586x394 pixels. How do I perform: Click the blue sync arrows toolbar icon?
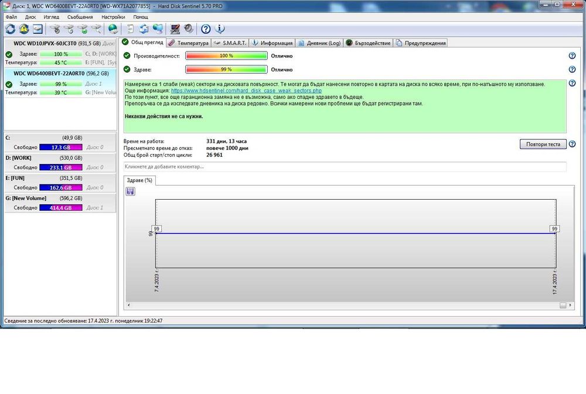(144, 29)
